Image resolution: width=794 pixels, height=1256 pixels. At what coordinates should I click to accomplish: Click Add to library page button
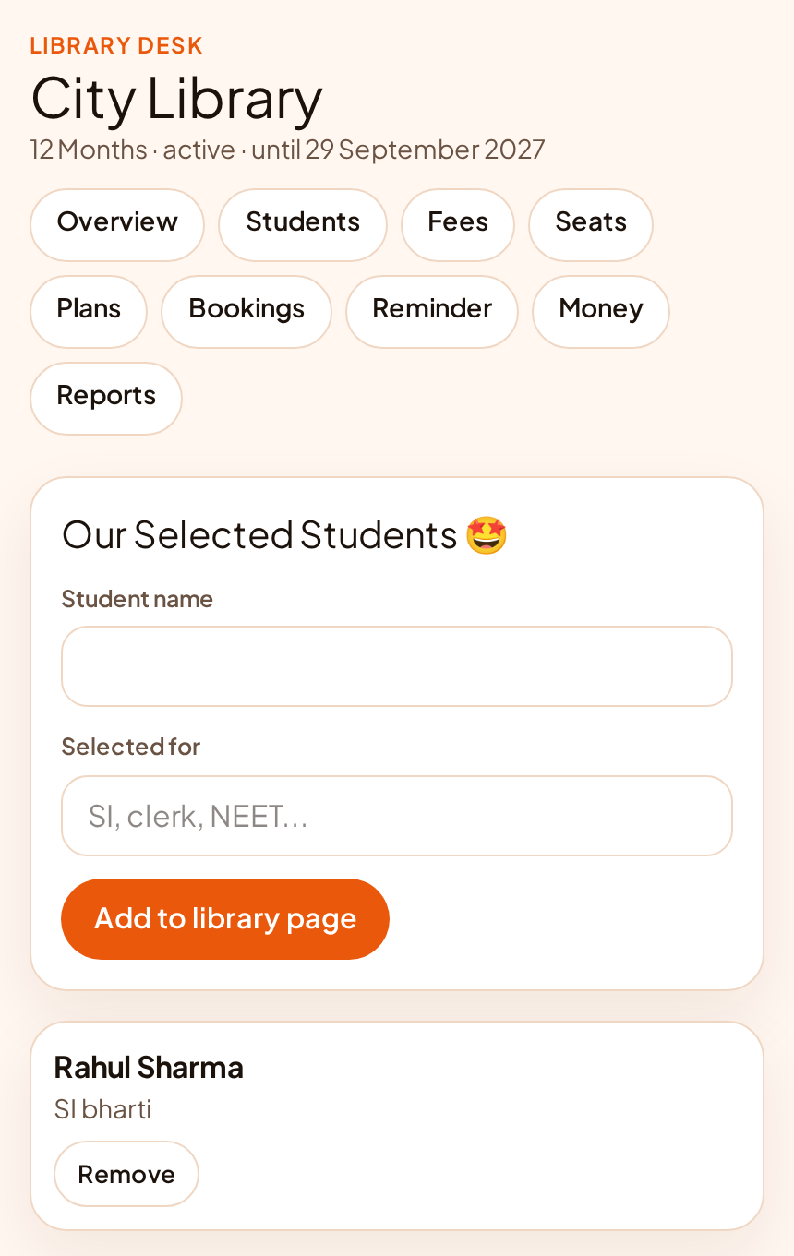pos(225,919)
